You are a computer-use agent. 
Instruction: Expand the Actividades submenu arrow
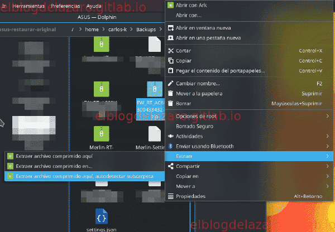(x=327, y=136)
